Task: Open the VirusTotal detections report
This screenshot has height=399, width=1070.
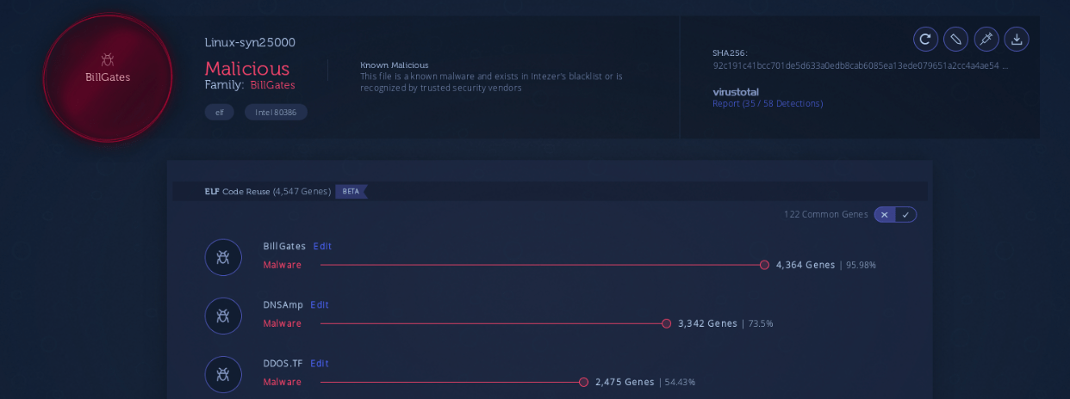Action: (767, 104)
